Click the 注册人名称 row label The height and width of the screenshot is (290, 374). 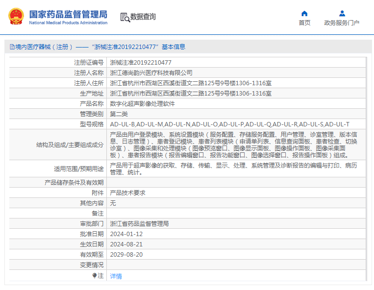[89, 73]
